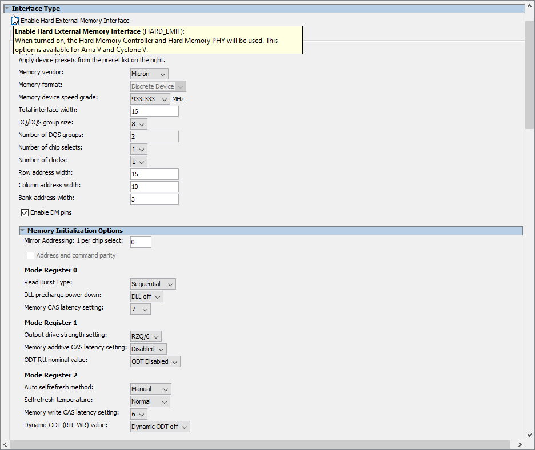
Task: Click the vertical scrollbar down arrow
Action: pos(529,435)
